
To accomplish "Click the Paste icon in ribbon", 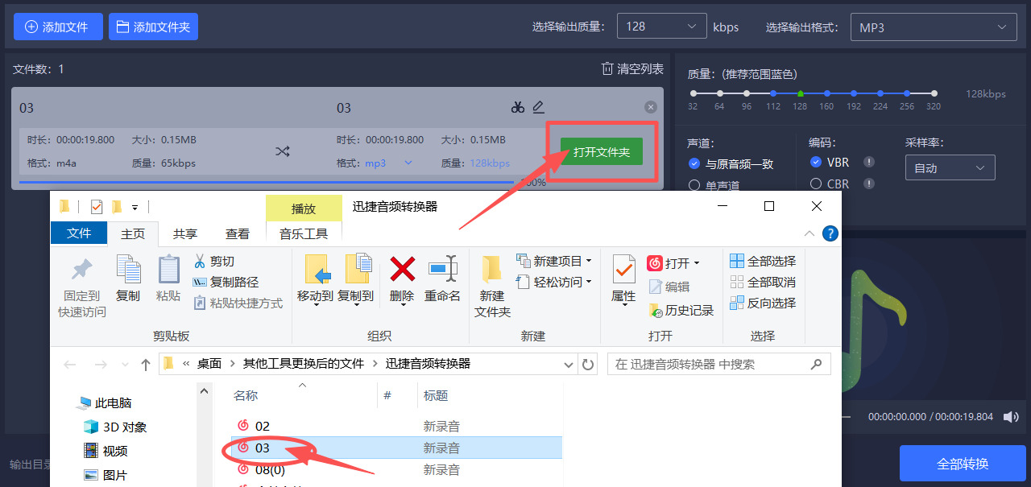I will pos(168,269).
